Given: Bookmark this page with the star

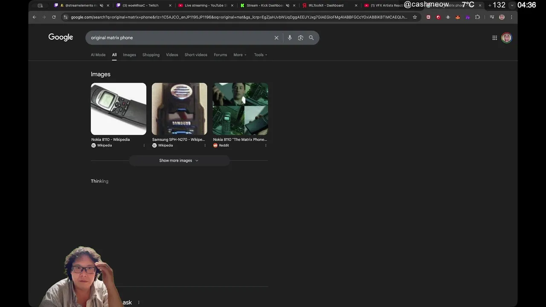Looking at the screenshot, I should [415, 17].
